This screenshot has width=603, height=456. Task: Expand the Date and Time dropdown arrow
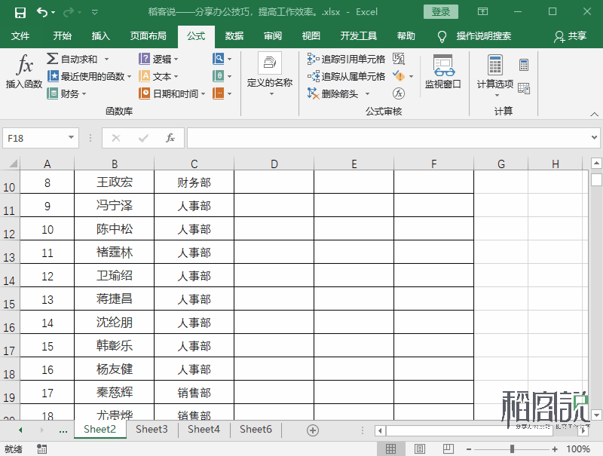(203, 93)
